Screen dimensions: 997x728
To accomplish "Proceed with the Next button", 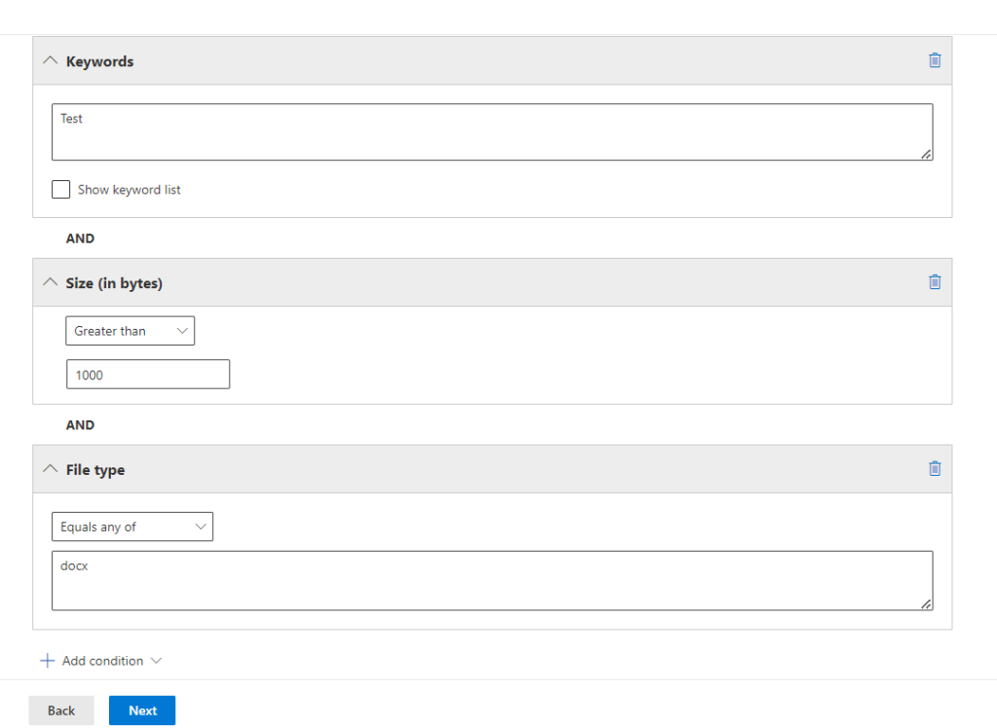I will point(142,710).
